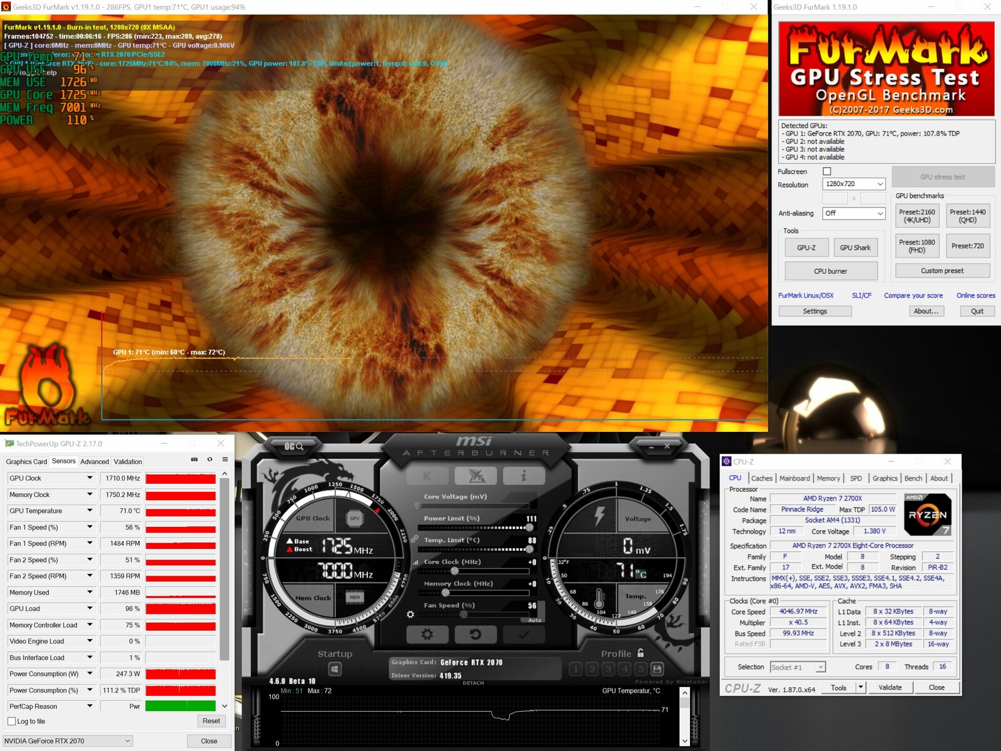Screen dimensions: 1001x751
Task: Open GPU-Z hamburger menu icon
Action: coord(225,459)
